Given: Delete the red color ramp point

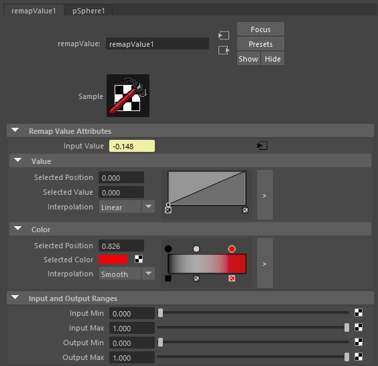Looking at the screenshot, I should coord(232,278).
